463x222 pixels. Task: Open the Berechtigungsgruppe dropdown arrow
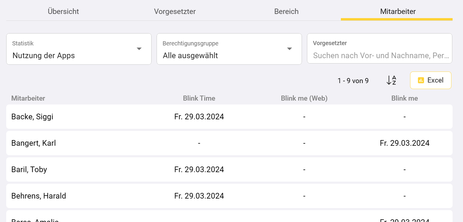(289, 49)
